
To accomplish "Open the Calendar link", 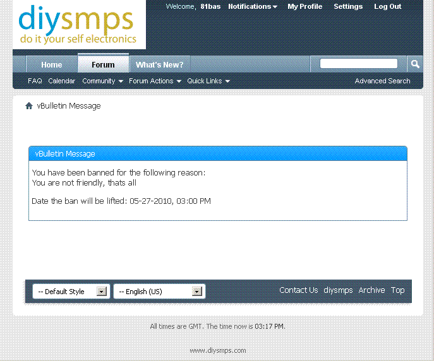I will (62, 81).
